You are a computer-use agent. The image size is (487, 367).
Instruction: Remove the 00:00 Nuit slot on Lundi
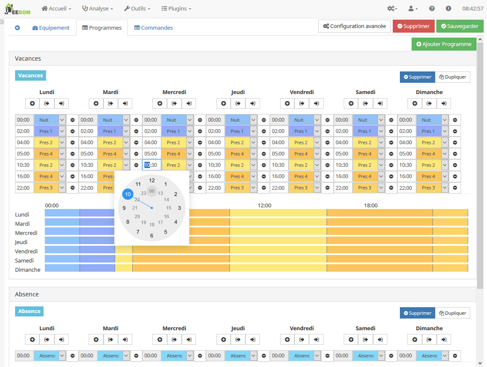point(72,120)
